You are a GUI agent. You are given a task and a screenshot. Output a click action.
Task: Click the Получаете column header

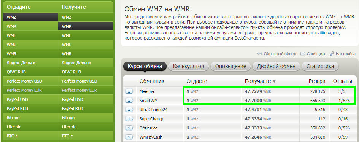pos(258,81)
